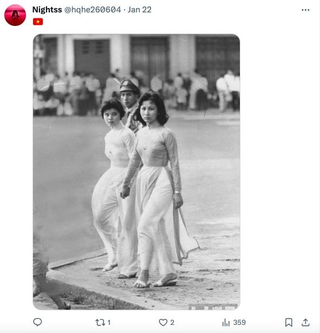320x333 pixels.
Task: Open the reply speech bubble icon
Action: [x=37, y=322]
